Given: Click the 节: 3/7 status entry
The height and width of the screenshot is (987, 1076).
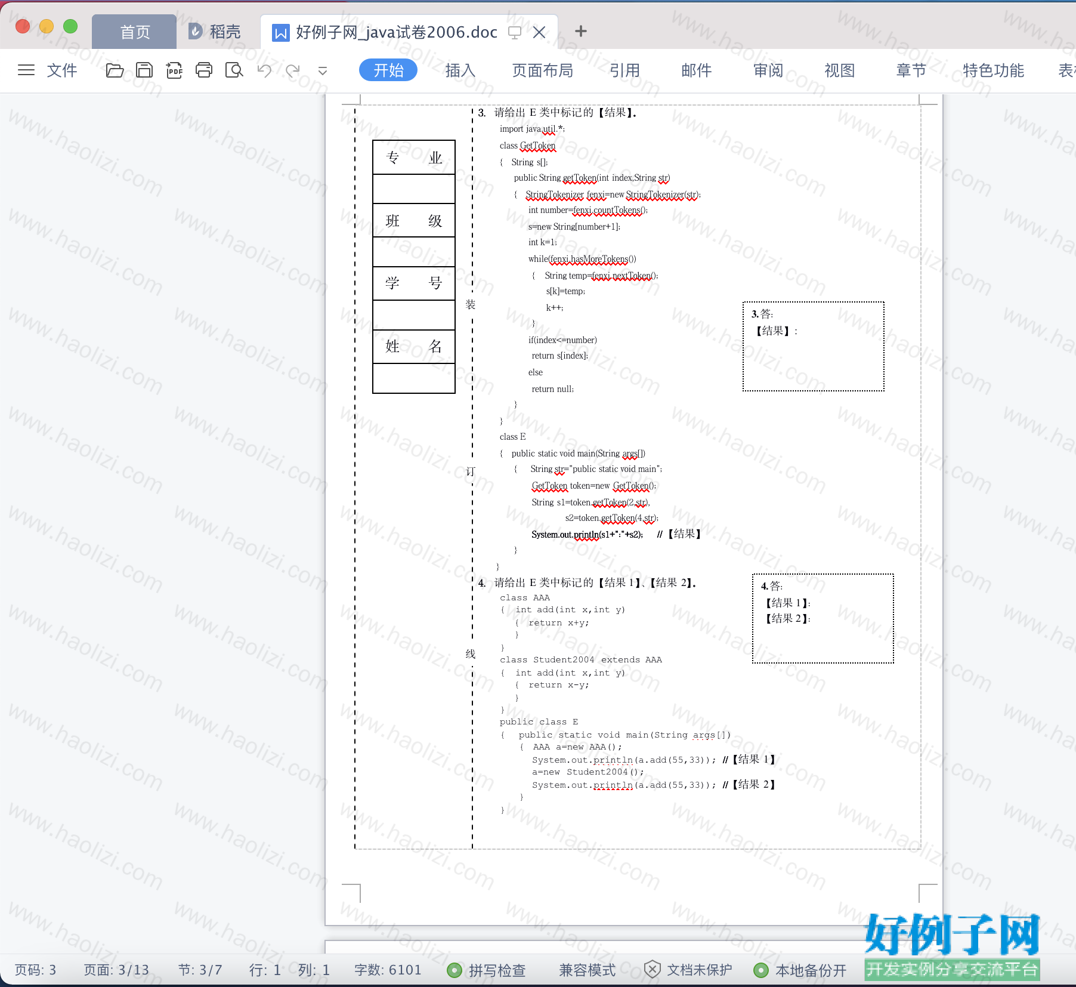Looking at the screenshot, I should coord(200,970).
